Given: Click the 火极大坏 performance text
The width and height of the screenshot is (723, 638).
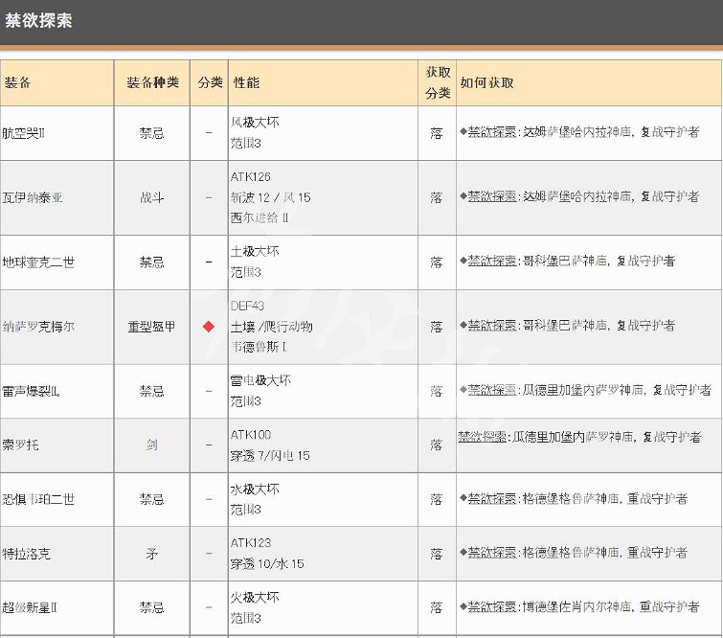Looking at the screenshot, I should [x=255, y=598].
